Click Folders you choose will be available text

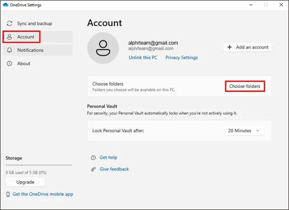[134, 90]
